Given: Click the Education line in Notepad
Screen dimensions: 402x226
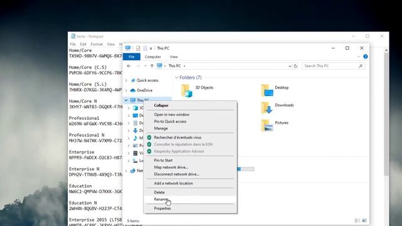Looking at the screenshot, I should [80, 186].
